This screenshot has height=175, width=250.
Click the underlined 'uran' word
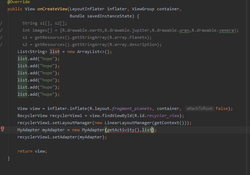point(184,30)
